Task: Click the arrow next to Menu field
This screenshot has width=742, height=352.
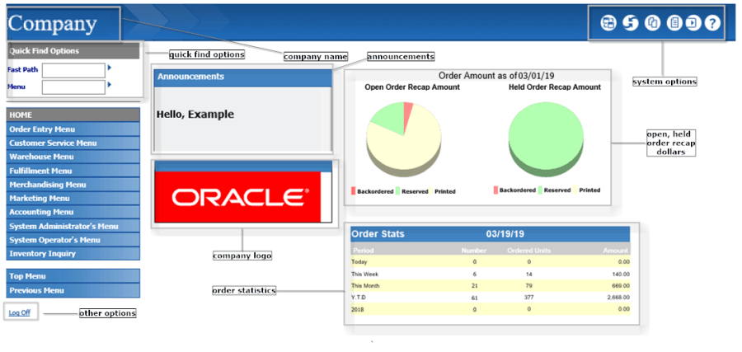Action: click(x=110, y=85)
